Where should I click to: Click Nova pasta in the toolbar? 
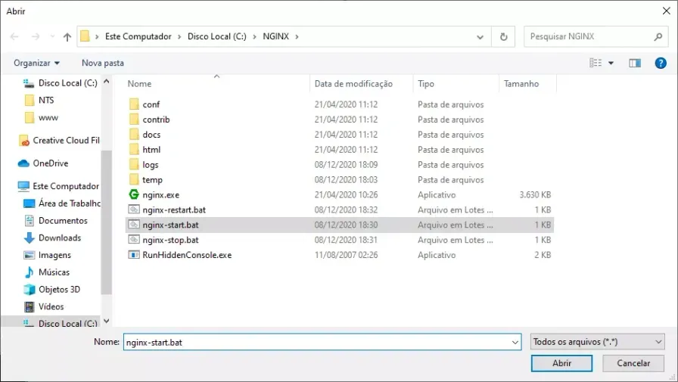[x=102, y=63]
